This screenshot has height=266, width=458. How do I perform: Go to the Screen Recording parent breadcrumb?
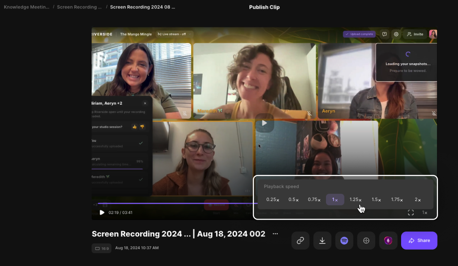(79, 7)
